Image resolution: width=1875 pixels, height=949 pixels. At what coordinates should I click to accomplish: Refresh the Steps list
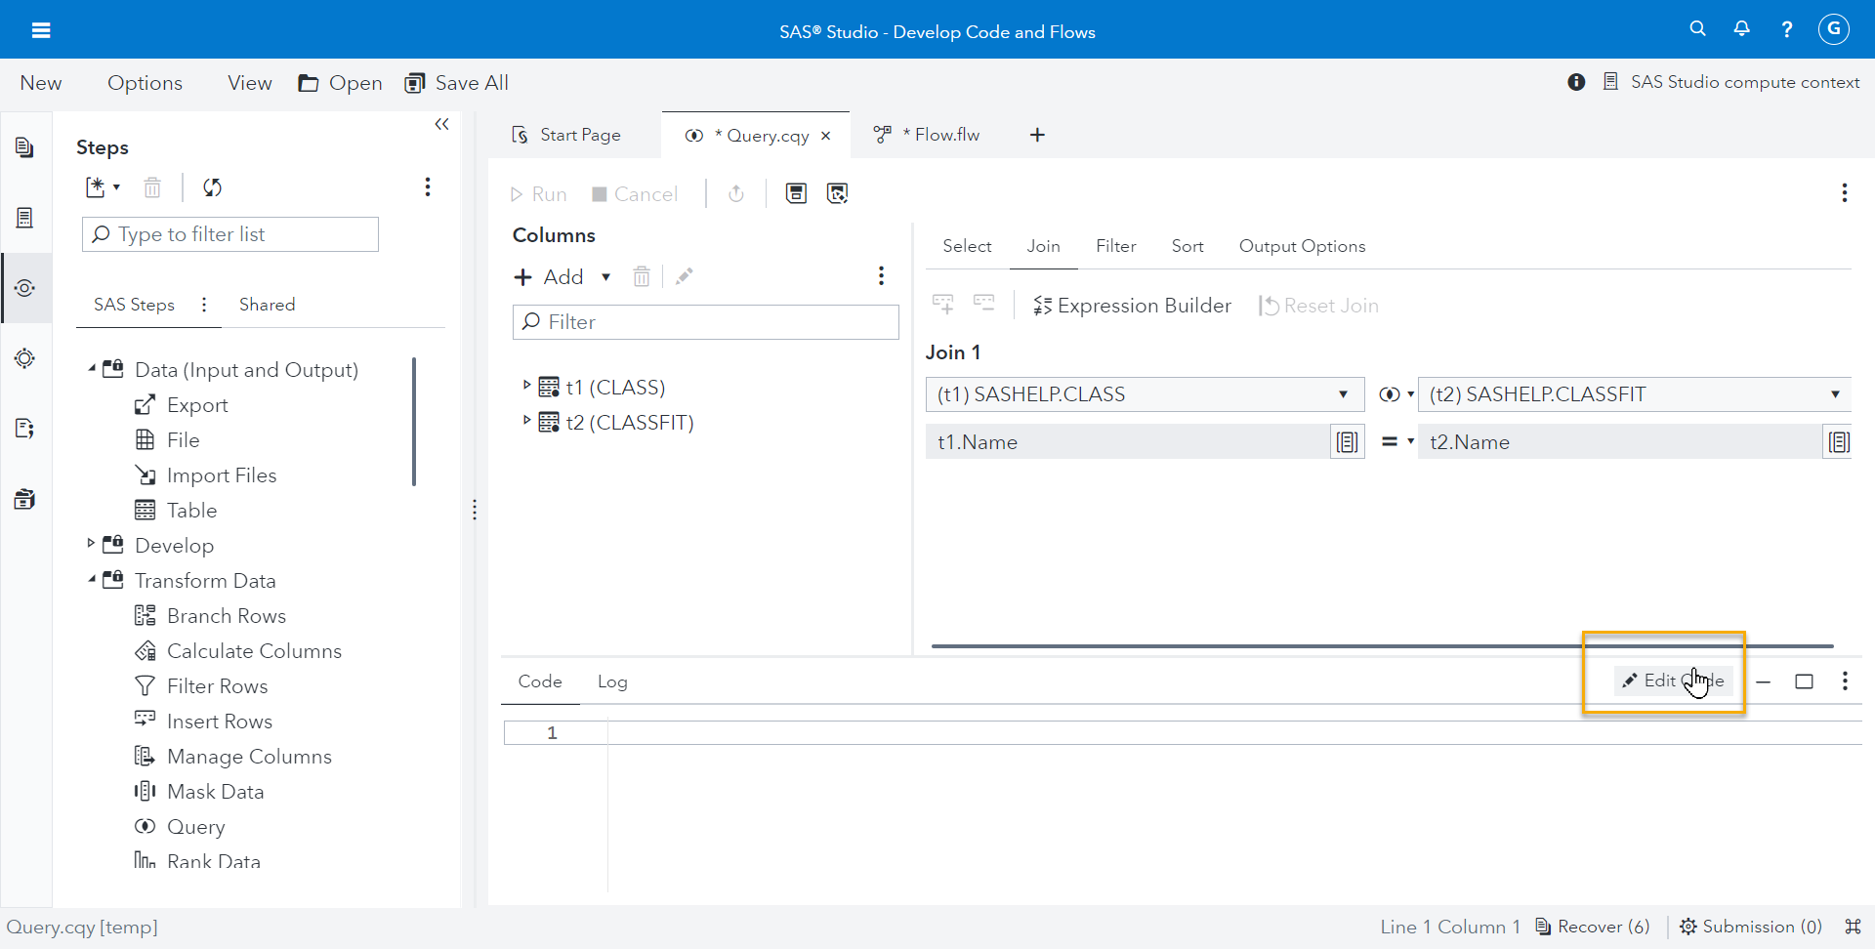[212, 187]
